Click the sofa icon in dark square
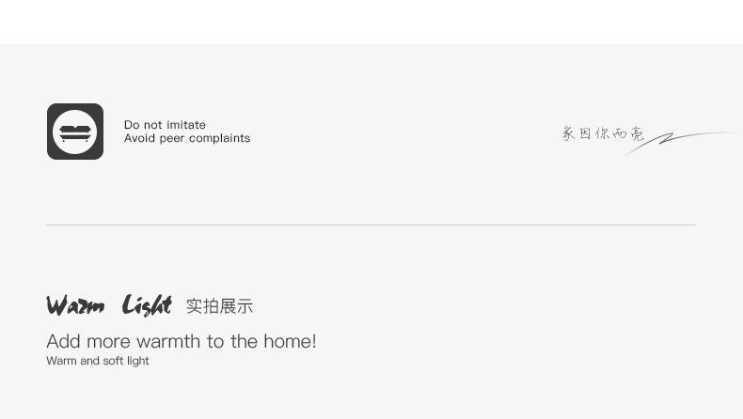This screenshot has height=419, width=743. point(75,132)
